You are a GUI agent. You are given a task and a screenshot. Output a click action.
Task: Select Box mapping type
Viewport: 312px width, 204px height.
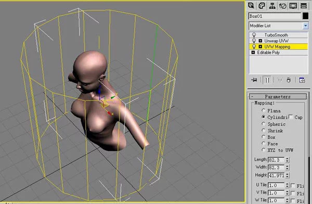pos(263,137)
